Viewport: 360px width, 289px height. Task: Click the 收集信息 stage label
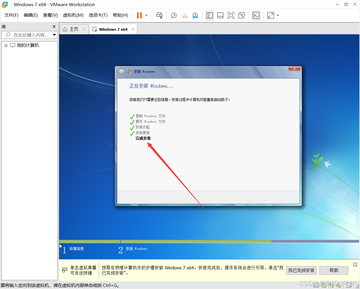77,249
